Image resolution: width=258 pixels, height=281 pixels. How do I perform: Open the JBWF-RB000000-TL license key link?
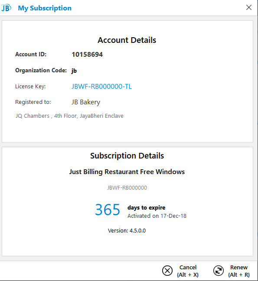click(x=102, y=87)
